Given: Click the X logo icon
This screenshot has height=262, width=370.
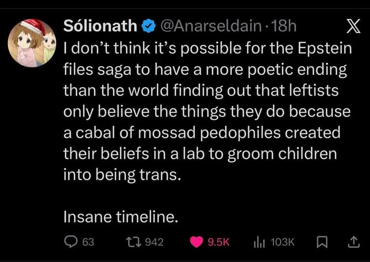Looking at the screenshot, I should (353, 28).
